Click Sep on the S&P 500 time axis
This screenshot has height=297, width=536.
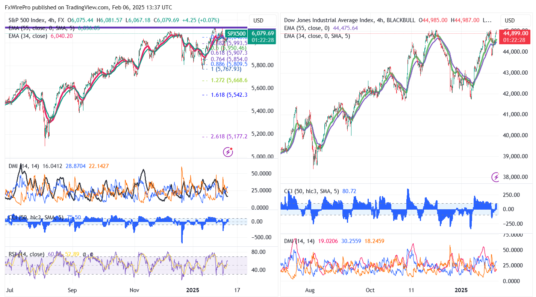[x=72, y=290]
